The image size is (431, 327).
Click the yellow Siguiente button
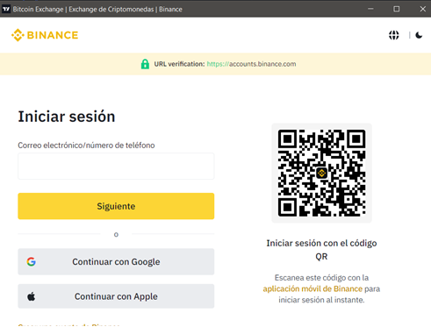coord(116,206)
